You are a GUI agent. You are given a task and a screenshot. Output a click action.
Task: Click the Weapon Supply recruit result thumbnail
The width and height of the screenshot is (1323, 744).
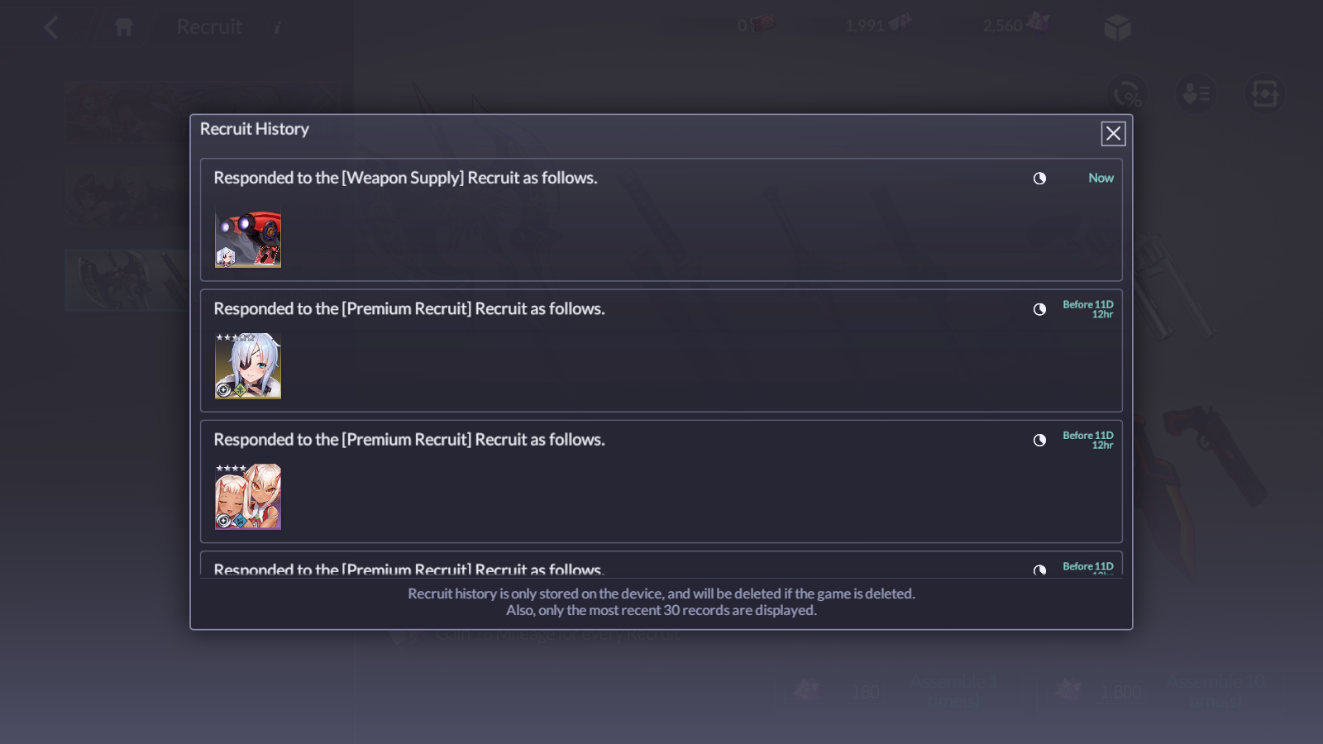tap(248, 236)
